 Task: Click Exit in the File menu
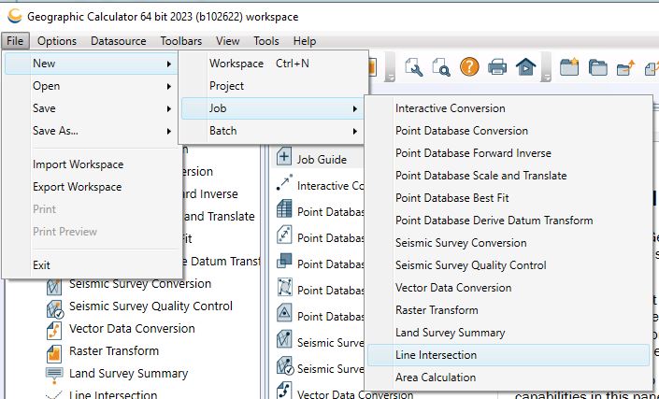click(x=42, y=265)
